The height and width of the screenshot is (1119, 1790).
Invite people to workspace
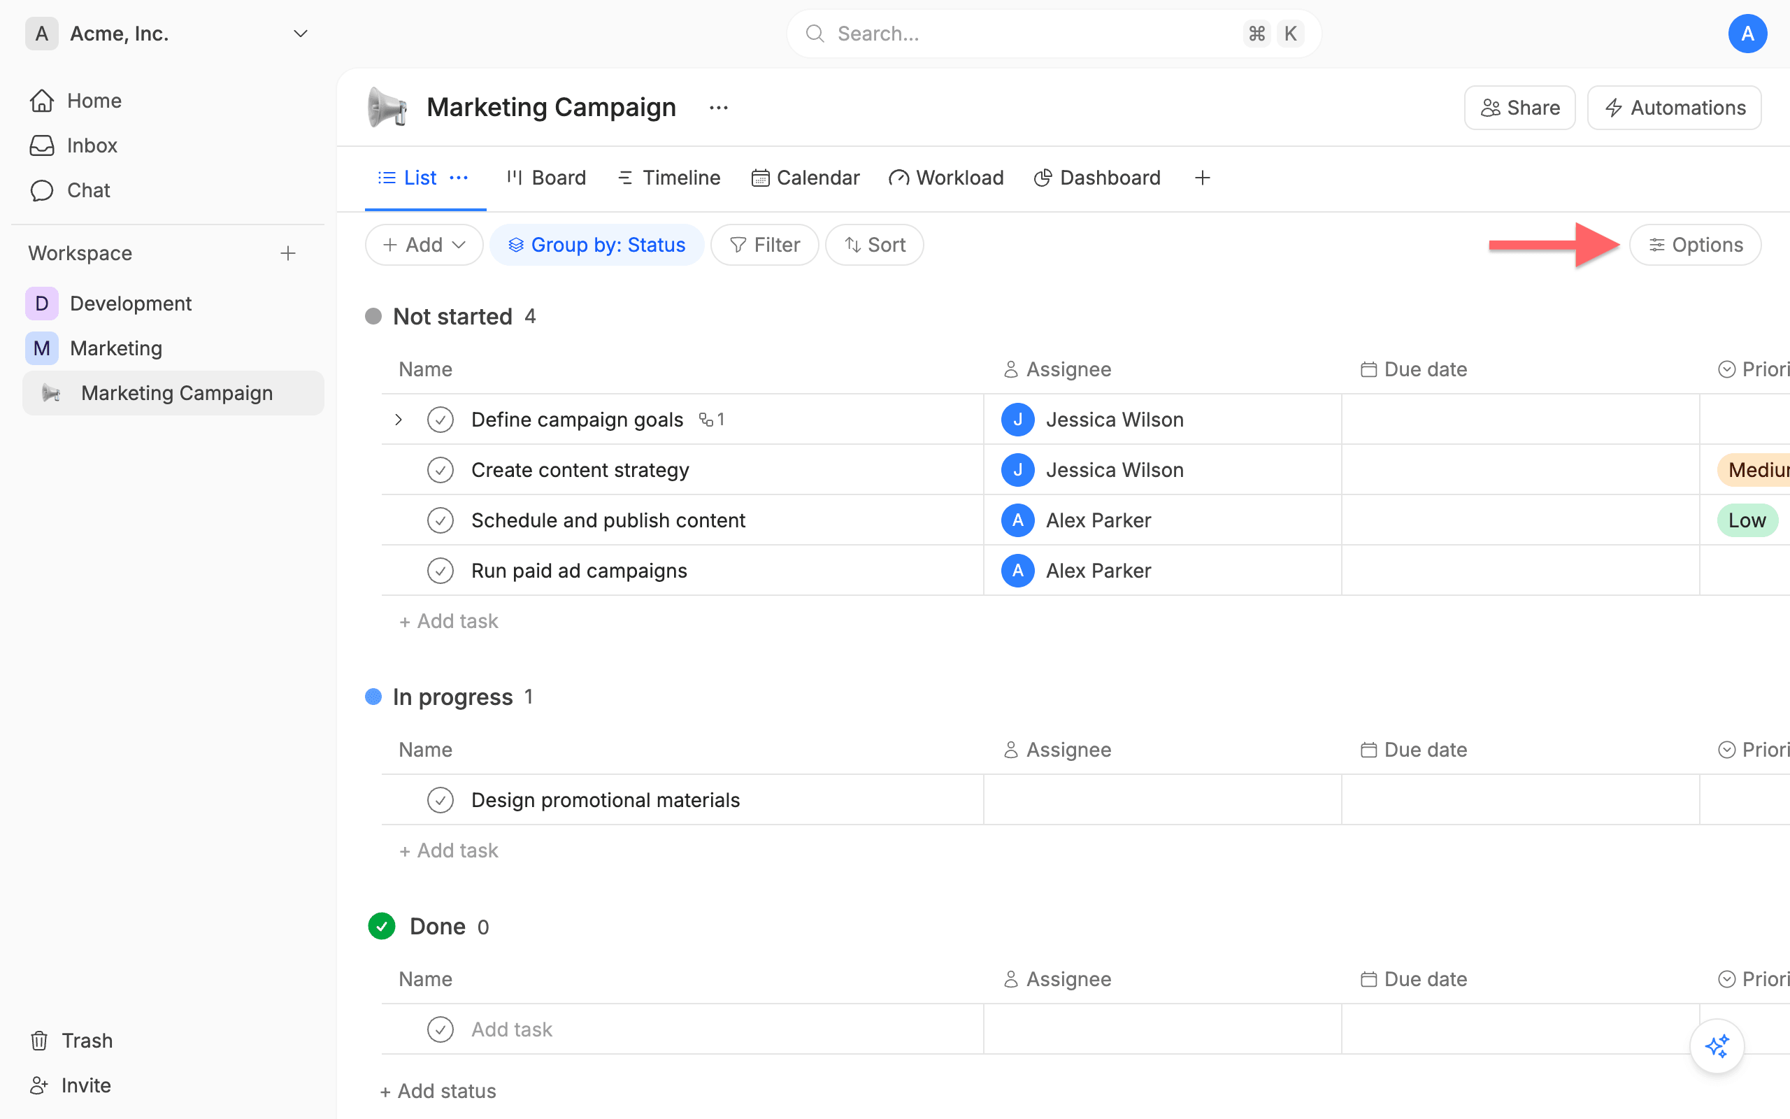coord(71,1085)
